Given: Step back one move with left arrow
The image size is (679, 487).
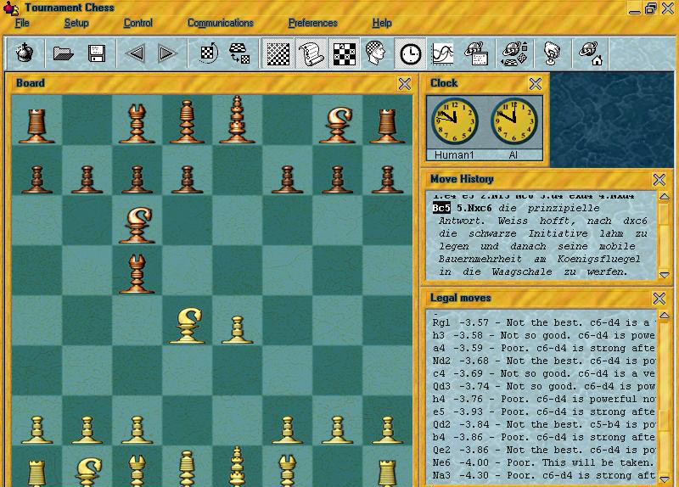Looking at the screenshot, I should [x=135, y=53].
